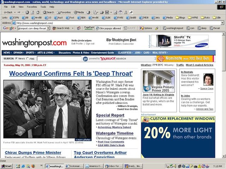
Task: Click the Mail icon in toolbar
Action: pos(95,12)
